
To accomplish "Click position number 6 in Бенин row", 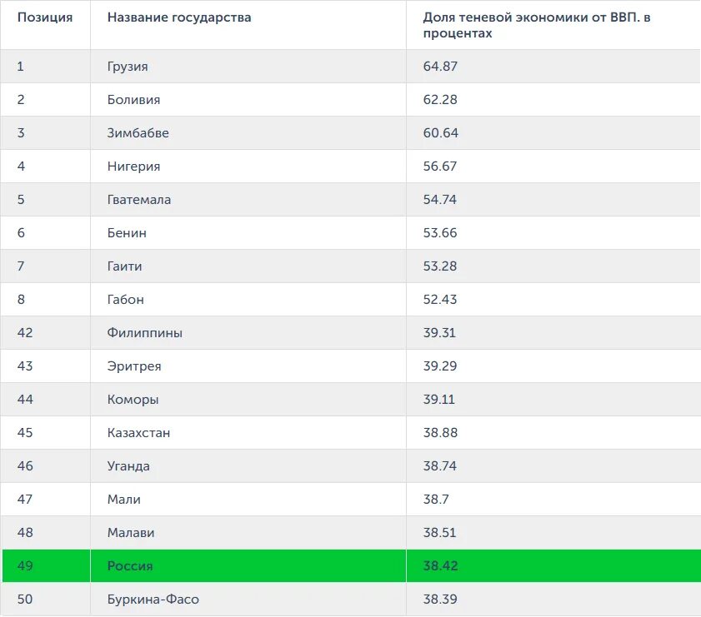I will click(x=21, y=233).
